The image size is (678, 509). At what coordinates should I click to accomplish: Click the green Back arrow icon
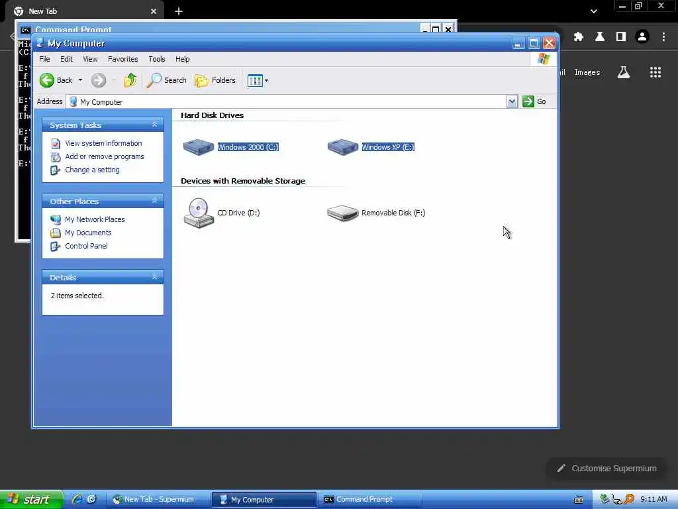pyautogui.click(x=47, y=80)
